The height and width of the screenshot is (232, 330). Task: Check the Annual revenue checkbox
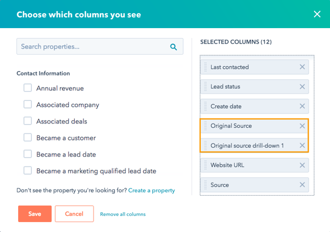tap(28, 88)
